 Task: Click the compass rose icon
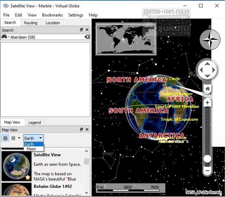210,39
